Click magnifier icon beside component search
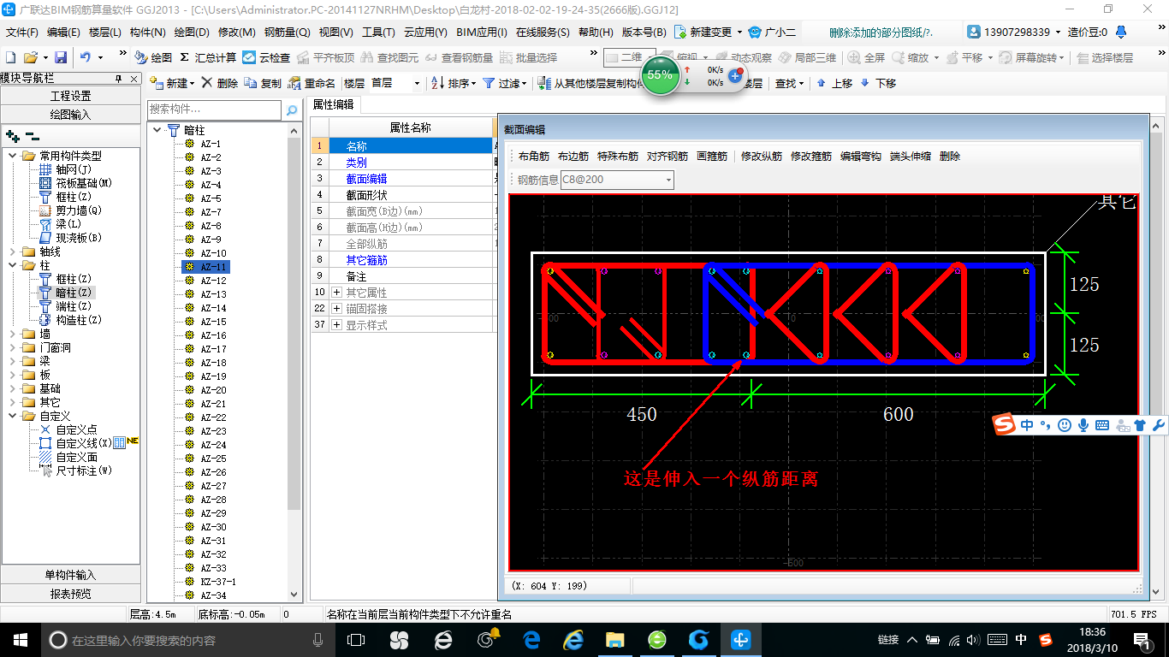 pos(292,109)
